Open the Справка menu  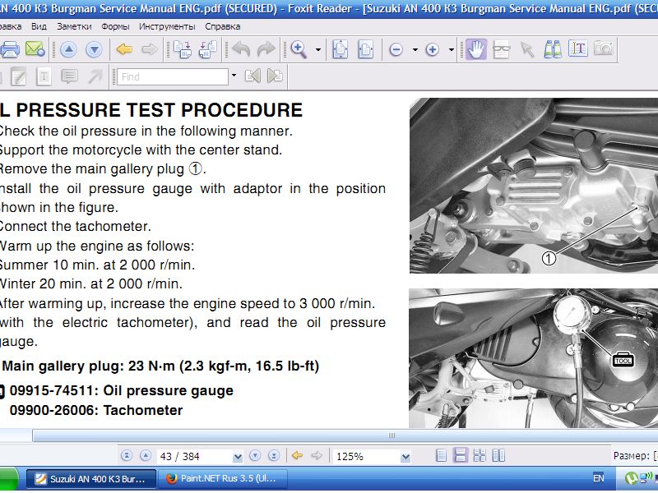pos(223,26)
